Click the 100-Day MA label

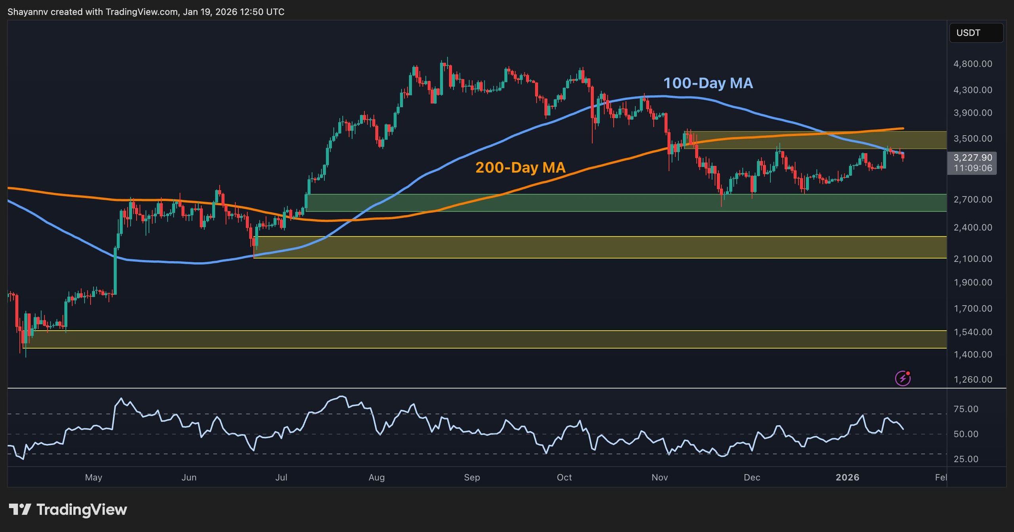tap(709, 83)
